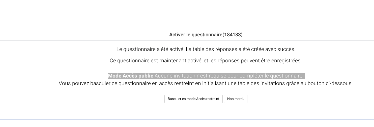Click the "Activer le questionnaire" heading
374x127 pixels.
click(195, 35)
